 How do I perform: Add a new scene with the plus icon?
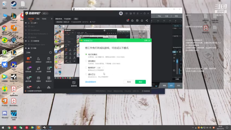(x=52, y=19)
